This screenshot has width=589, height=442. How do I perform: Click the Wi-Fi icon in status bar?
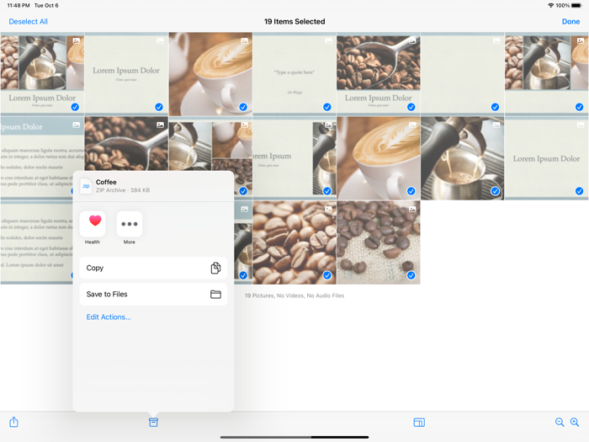(550, 6)
